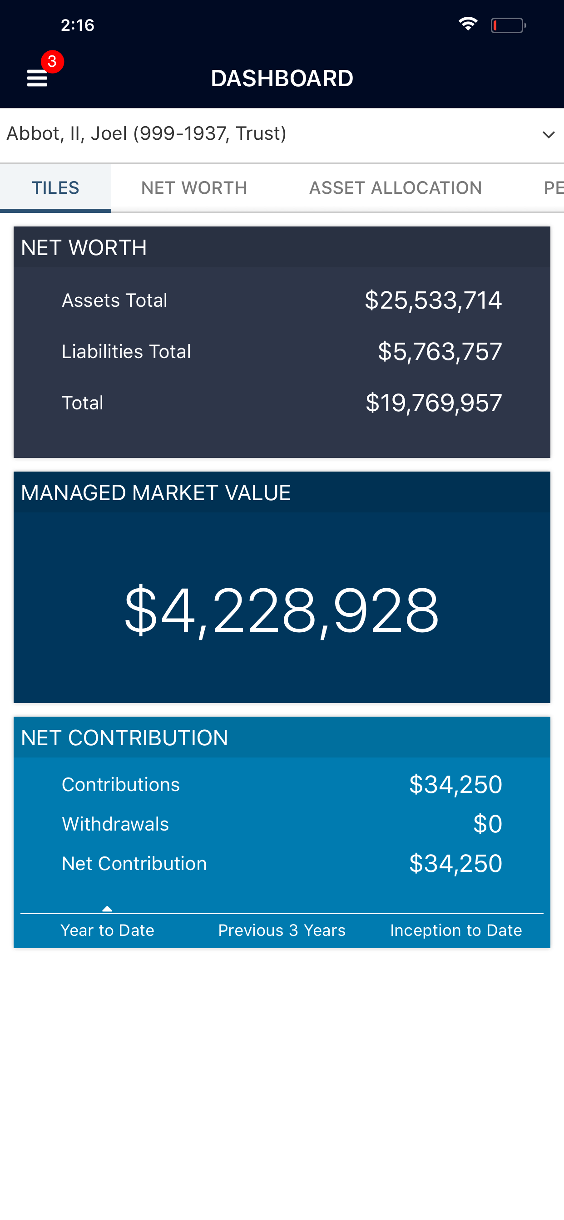Tap the clock showing 2:16
The image size is (564, 1220).
click(77, 26)
